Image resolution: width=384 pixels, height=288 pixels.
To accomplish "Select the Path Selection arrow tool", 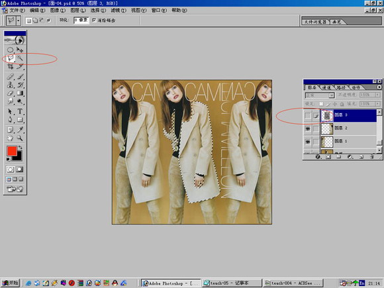I will [x=10, y=112].
